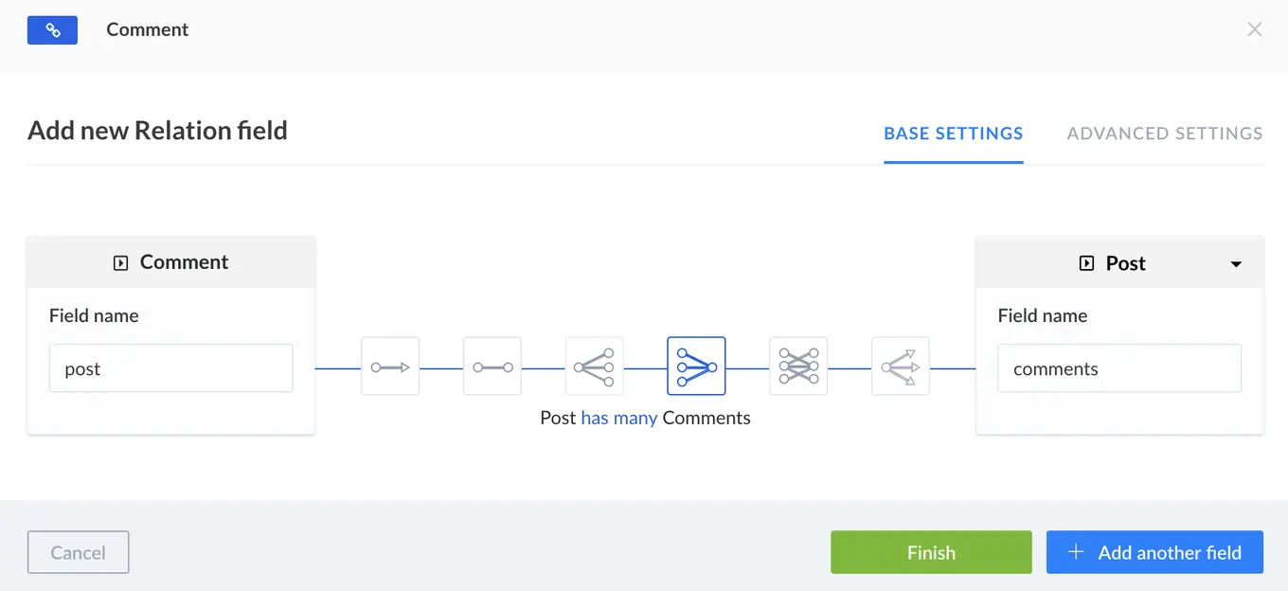Select the one-way relation arrow icon
Image resolution: width=1288 pixels, height=591 pixels.
[390, 366]
